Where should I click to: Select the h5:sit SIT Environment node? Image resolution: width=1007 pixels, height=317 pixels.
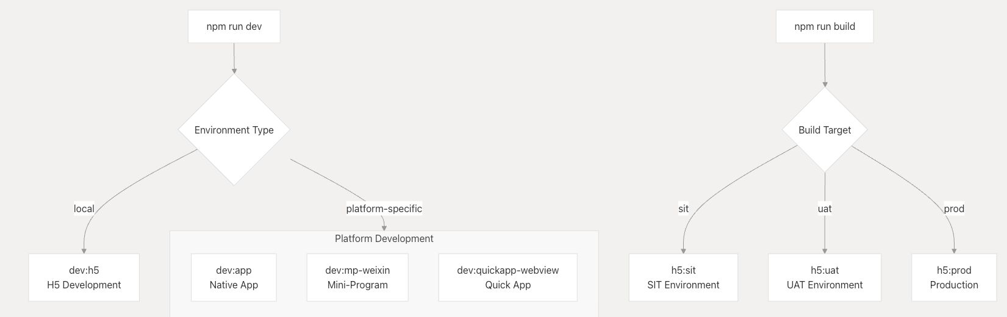click(x=683, y=277)
